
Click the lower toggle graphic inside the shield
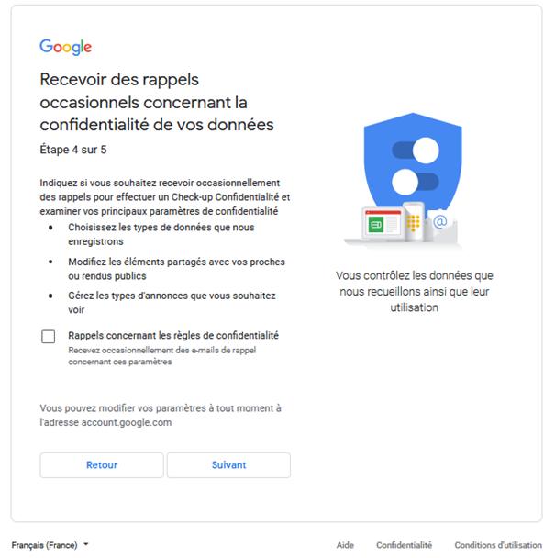pos(406,178)
